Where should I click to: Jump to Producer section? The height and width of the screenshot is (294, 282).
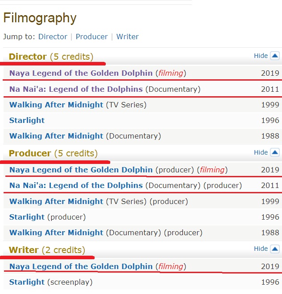[91, 37]
